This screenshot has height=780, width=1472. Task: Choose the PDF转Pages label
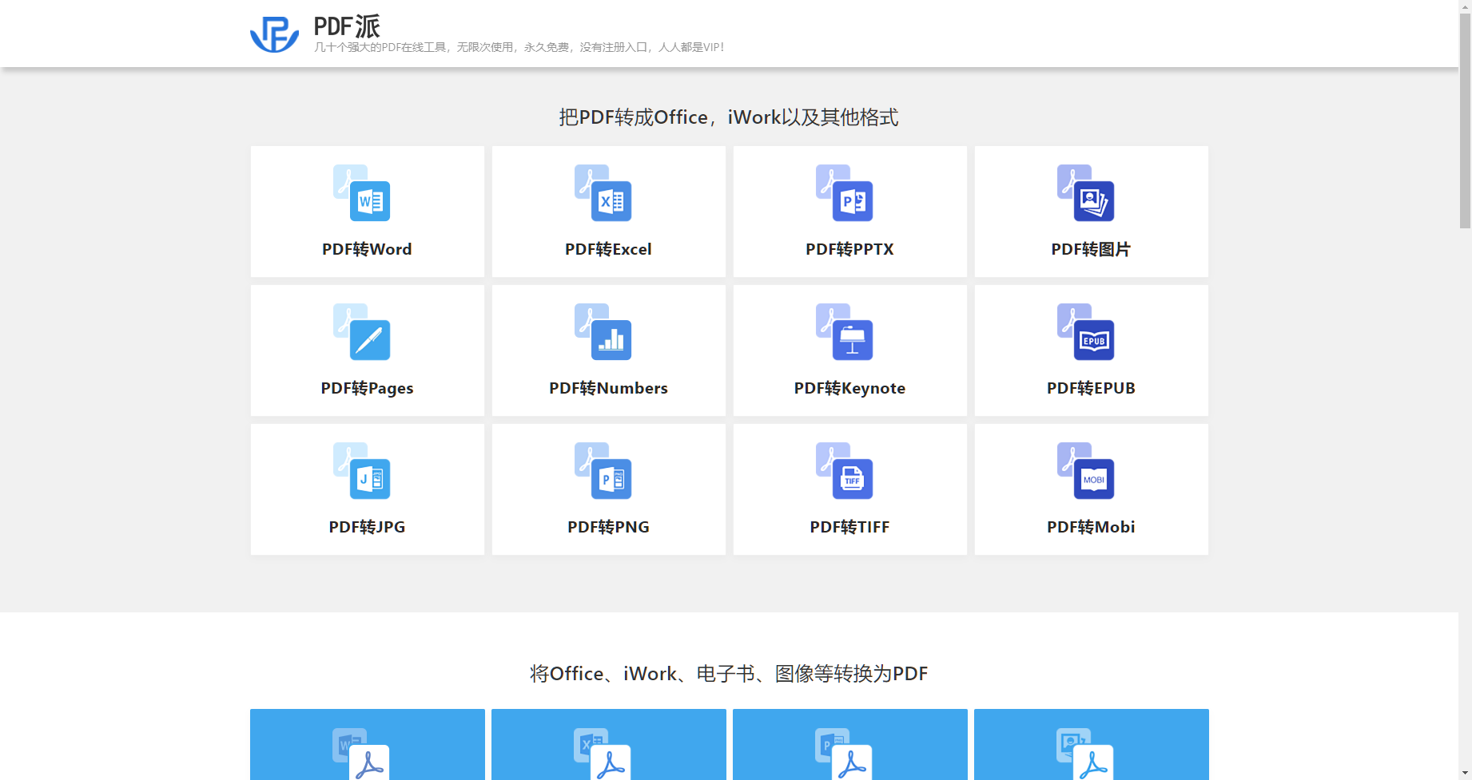point(367,388)
